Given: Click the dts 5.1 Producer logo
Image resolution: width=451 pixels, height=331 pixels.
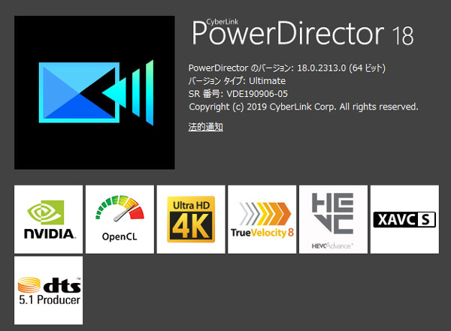Looking at the screenshot, I should (48, 290).
